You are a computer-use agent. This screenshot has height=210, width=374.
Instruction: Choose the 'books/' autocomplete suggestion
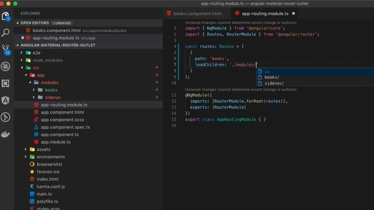pyautogui.click(x=316, y=77)
